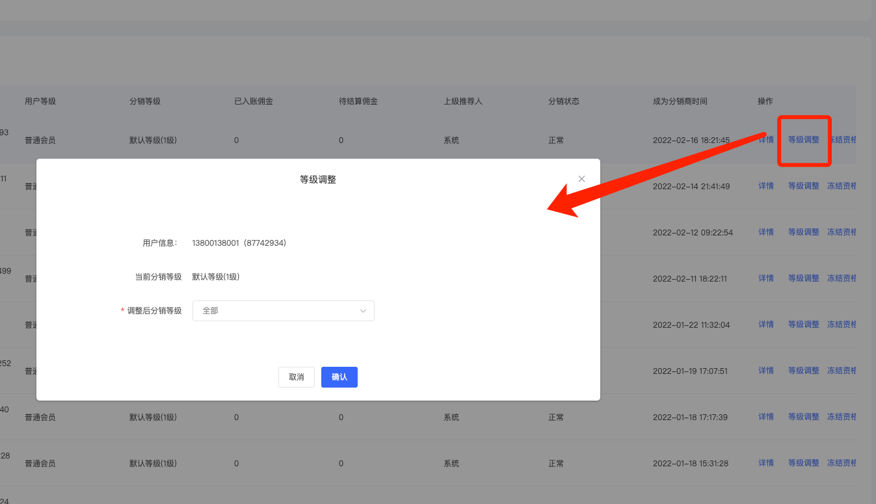Click the chevron arrow in the 全部 select box
The image size is (876, 504).
pyautogui.click(x=363, y=311)
